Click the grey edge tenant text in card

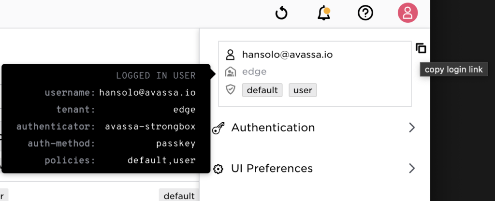[x=254, y=72]
